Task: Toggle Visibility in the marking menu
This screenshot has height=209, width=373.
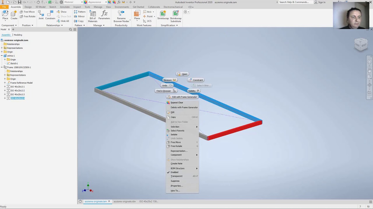Action: click(x=193, y=91)
